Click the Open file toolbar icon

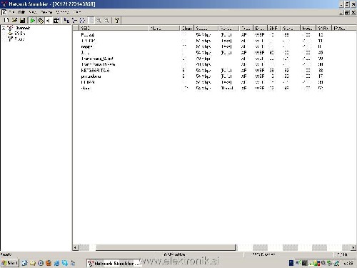14,21
